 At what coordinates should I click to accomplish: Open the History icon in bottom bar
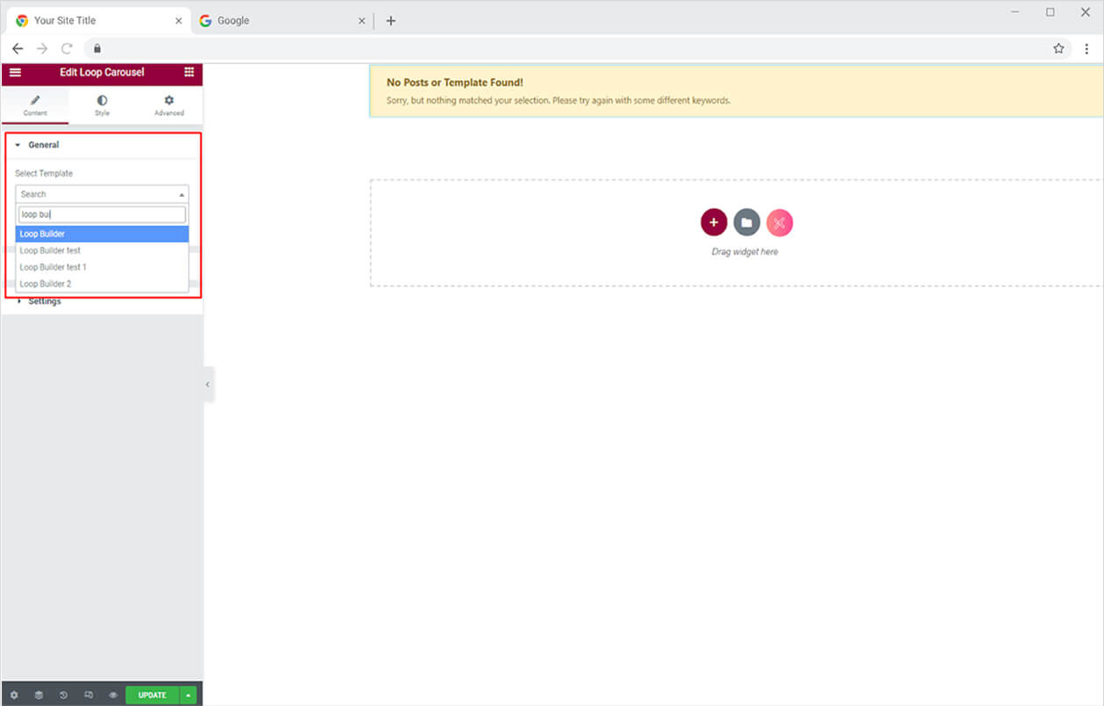pos(64,695)
